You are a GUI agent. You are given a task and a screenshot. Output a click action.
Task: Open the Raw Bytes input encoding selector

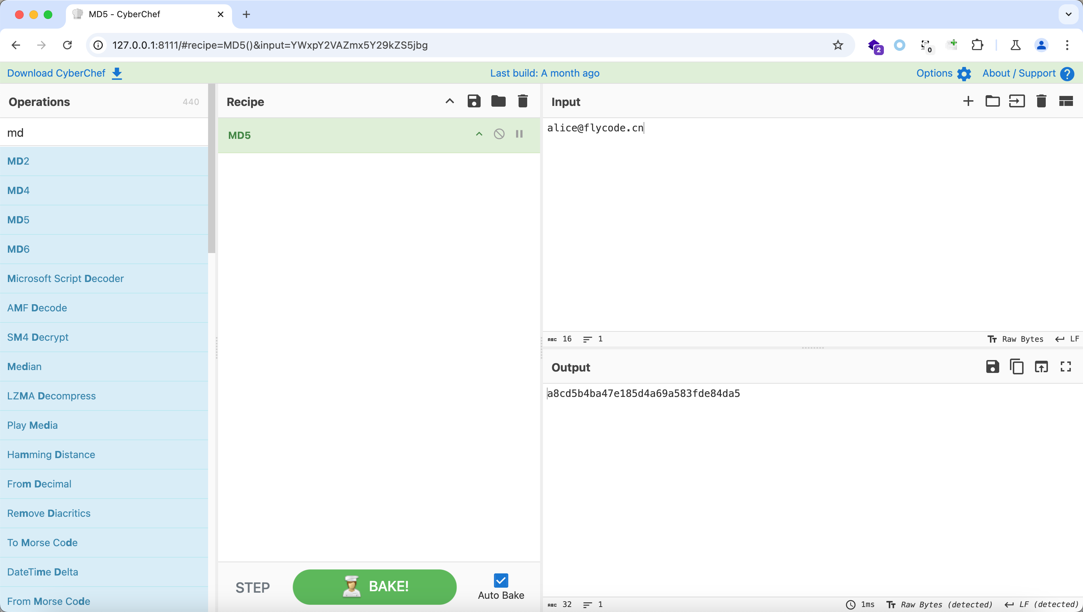tap(1015, 339)
